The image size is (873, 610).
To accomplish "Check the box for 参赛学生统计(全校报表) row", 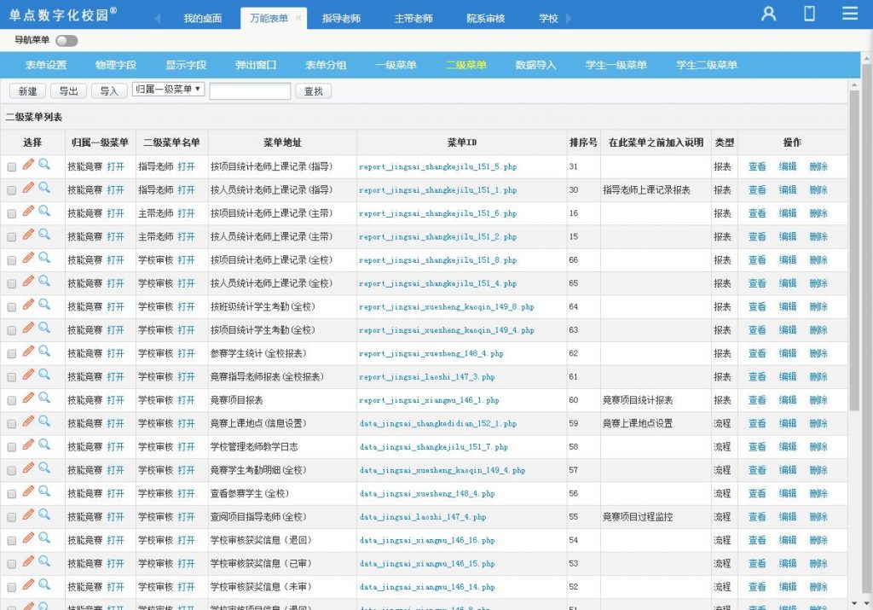I will pyautogui.click(x=12, y=354).
